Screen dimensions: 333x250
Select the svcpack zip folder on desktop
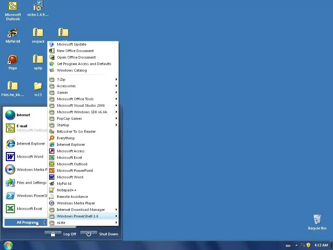point(38,35)
